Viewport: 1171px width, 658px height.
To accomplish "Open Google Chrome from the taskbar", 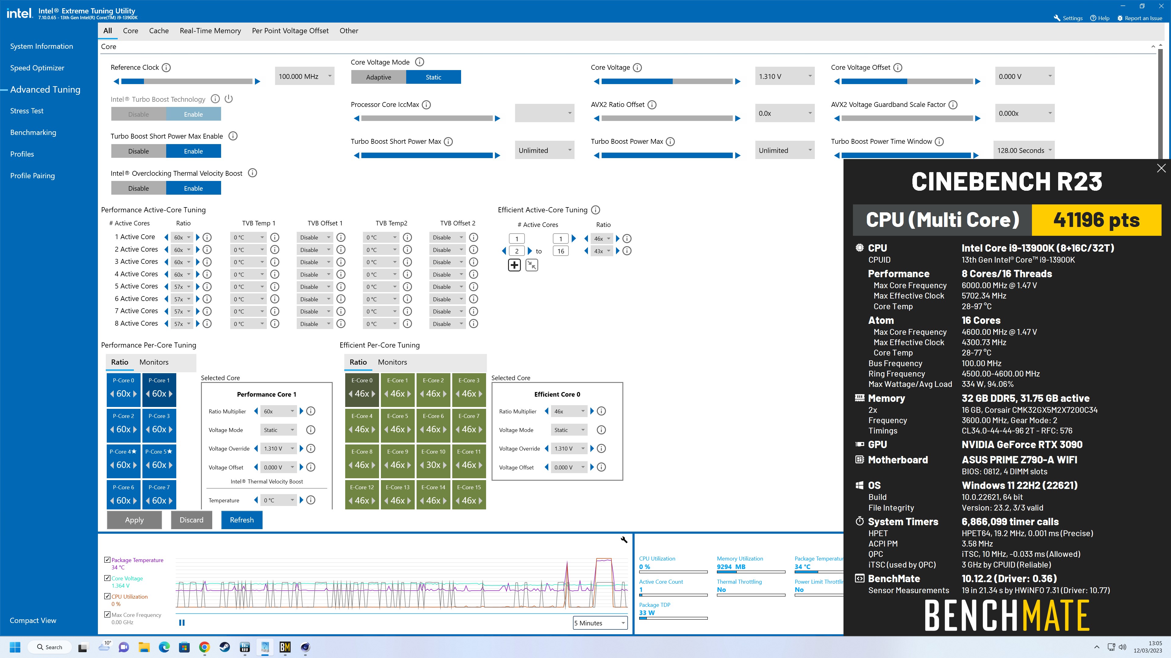I will coord(204,647).
